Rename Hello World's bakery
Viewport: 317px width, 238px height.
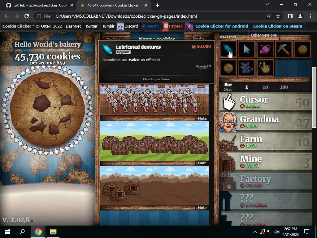pos(48,44)
